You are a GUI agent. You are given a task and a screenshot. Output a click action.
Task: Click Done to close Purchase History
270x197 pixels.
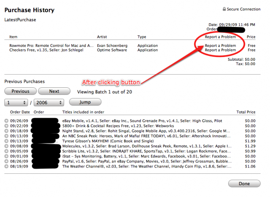pyautogui.click(x=244, y=184)
